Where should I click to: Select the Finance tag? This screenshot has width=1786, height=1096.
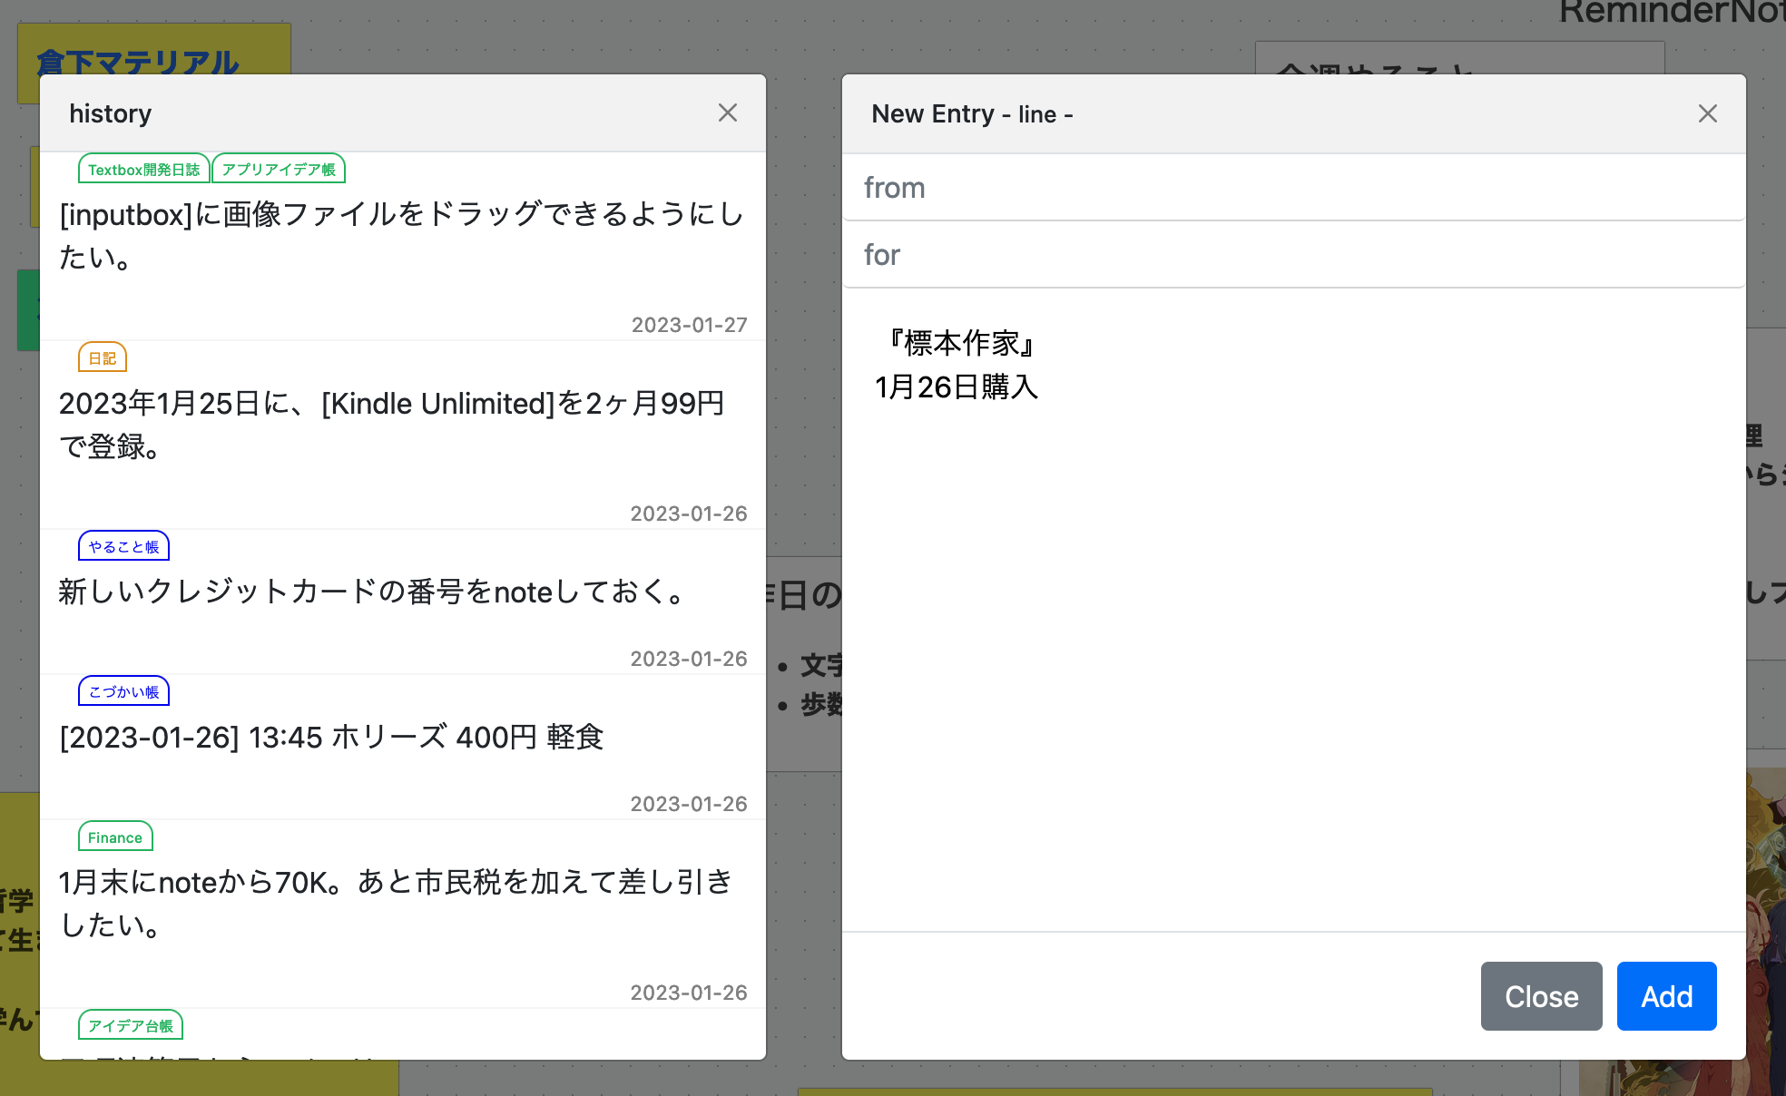[x=114, y=837]
